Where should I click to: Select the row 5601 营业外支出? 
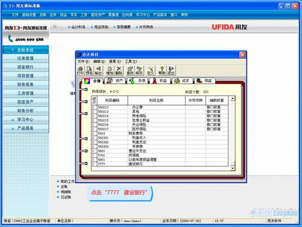160,151
